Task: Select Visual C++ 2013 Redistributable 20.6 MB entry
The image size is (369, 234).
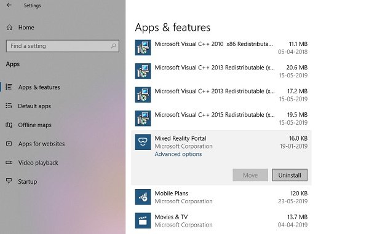Action: click(x=221, y=71)
